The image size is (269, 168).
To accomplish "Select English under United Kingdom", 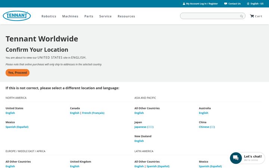I will [75, 166].
